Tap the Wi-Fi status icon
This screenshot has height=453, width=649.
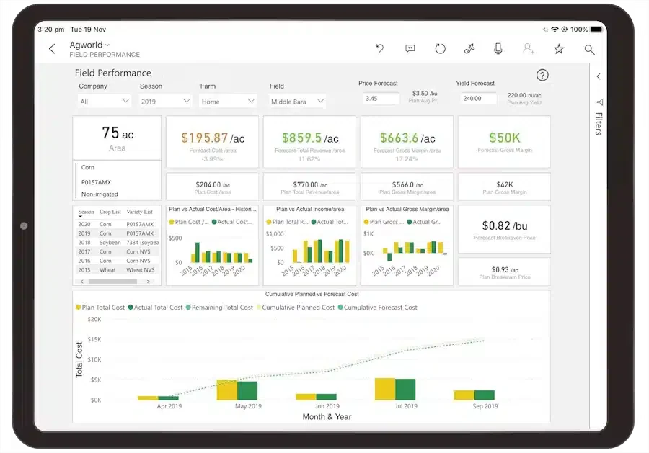point(555,30)
